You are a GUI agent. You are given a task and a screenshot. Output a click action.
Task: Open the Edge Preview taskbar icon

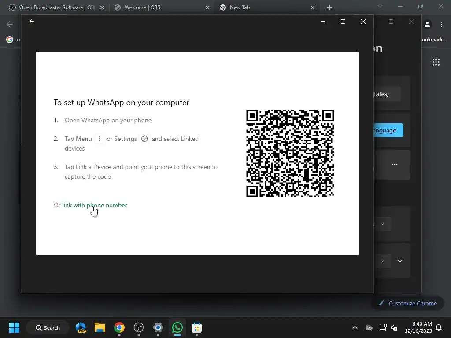pyautogui.click(x=81, y=327)
